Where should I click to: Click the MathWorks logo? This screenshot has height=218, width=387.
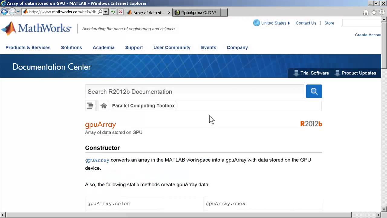point(36,28)
